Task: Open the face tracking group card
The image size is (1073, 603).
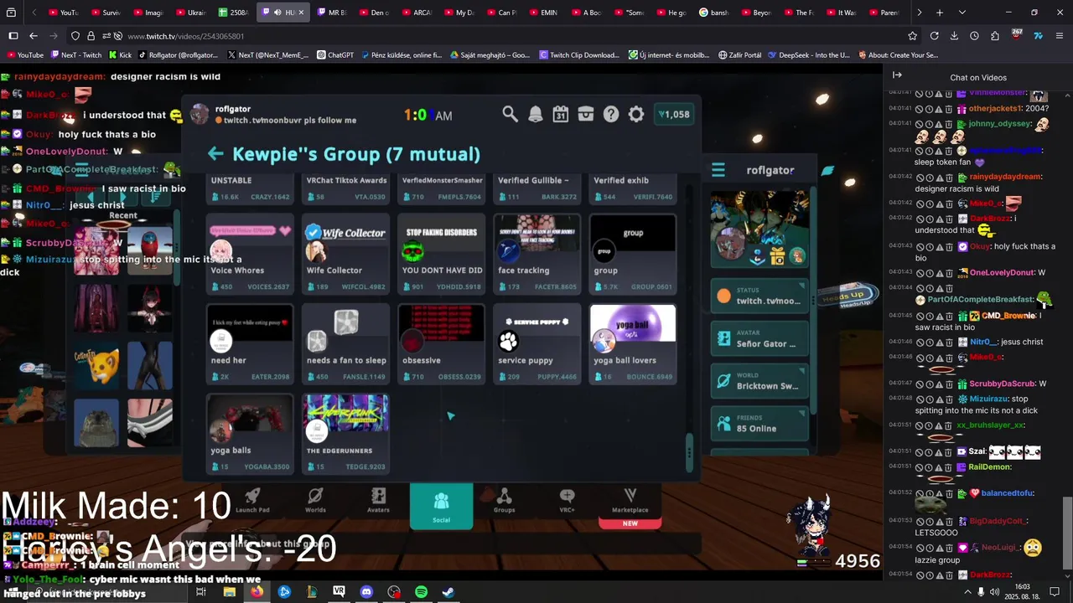Action: point(537,254)
